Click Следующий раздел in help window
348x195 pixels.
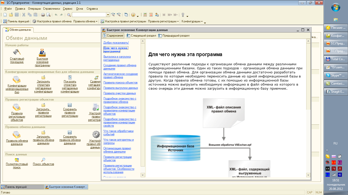pyautogui.click(x=141, y=36)
